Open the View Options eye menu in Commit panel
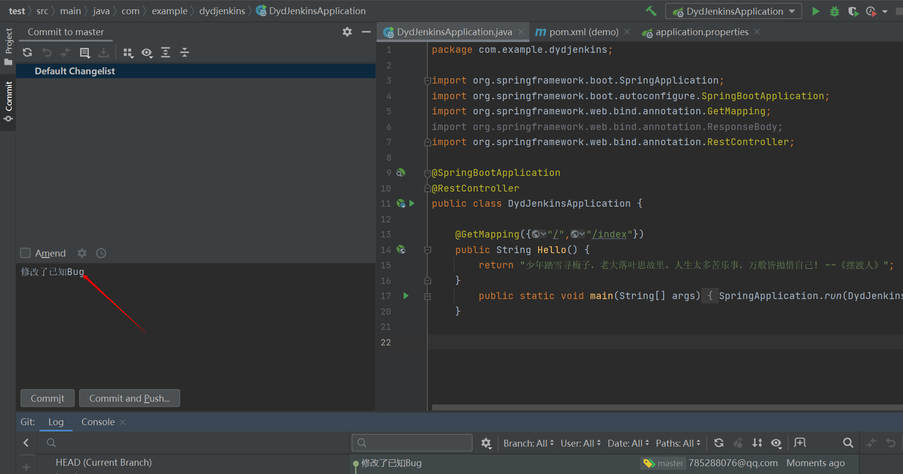The image size is (903, 474). 147,53
